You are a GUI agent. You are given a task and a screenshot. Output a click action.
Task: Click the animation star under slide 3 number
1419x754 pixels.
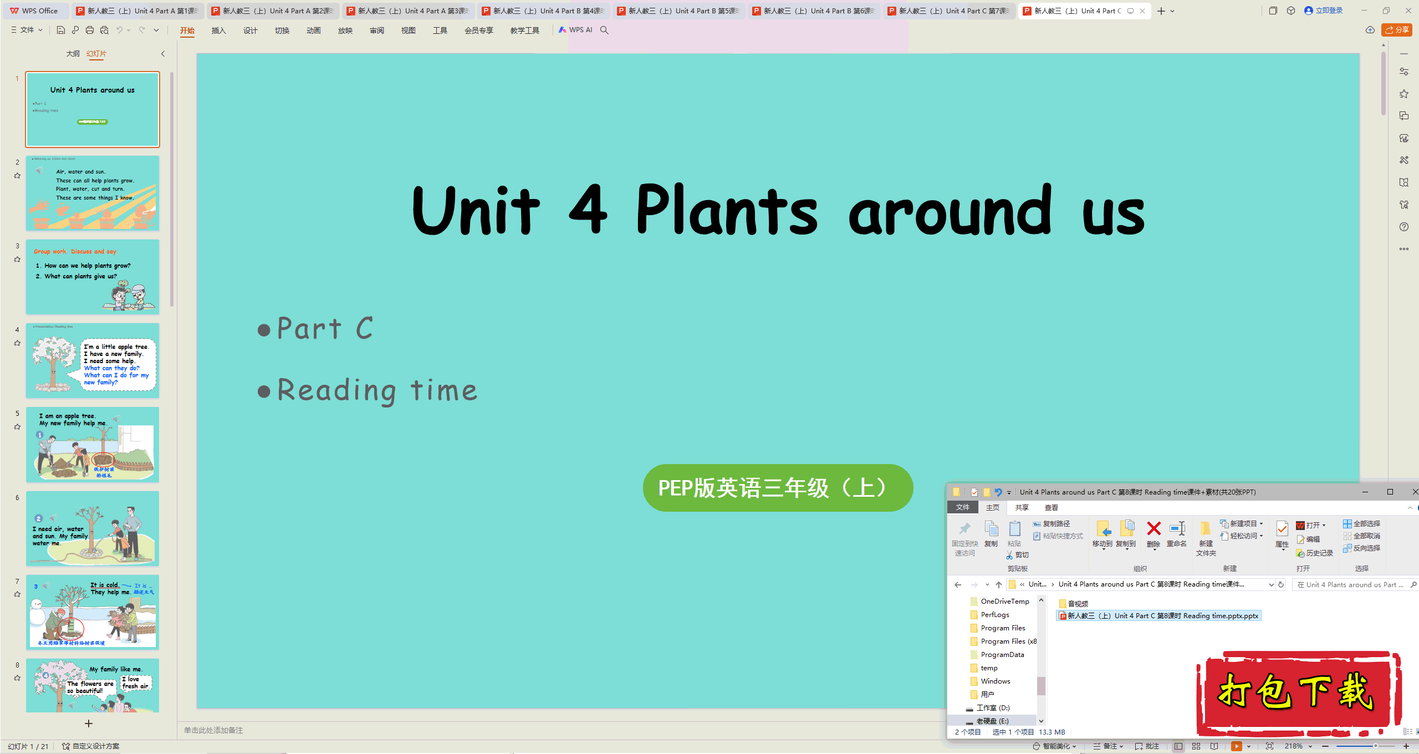pyautogui.click(x=17, y=259)
